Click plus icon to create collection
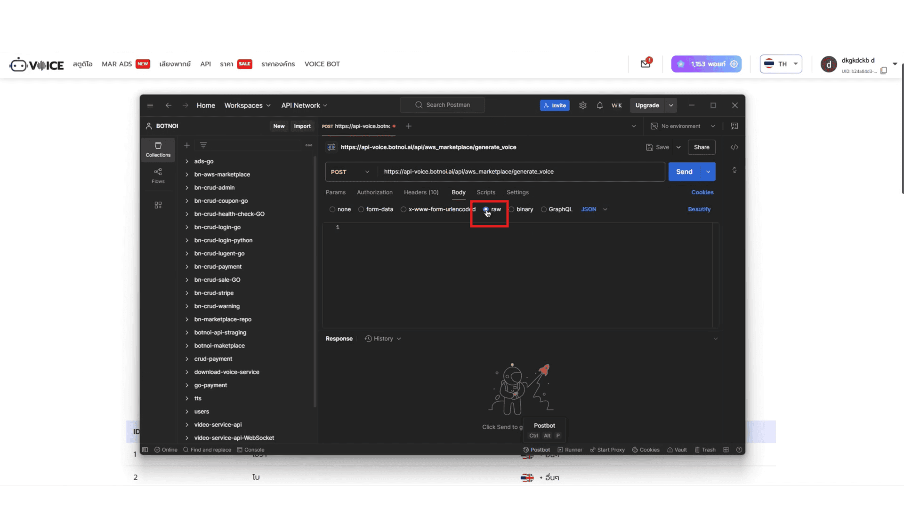 point(186,145)
